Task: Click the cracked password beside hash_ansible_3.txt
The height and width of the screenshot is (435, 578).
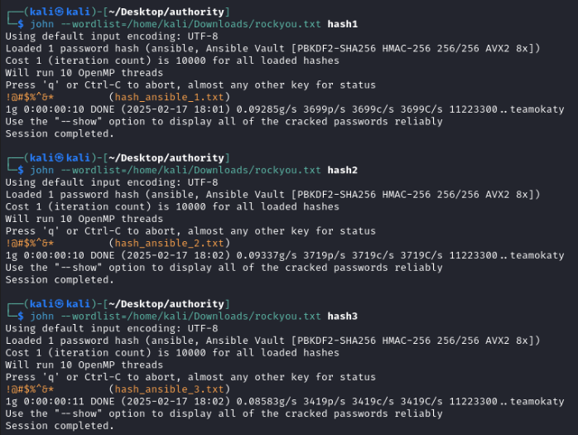Action: point(30,389)
